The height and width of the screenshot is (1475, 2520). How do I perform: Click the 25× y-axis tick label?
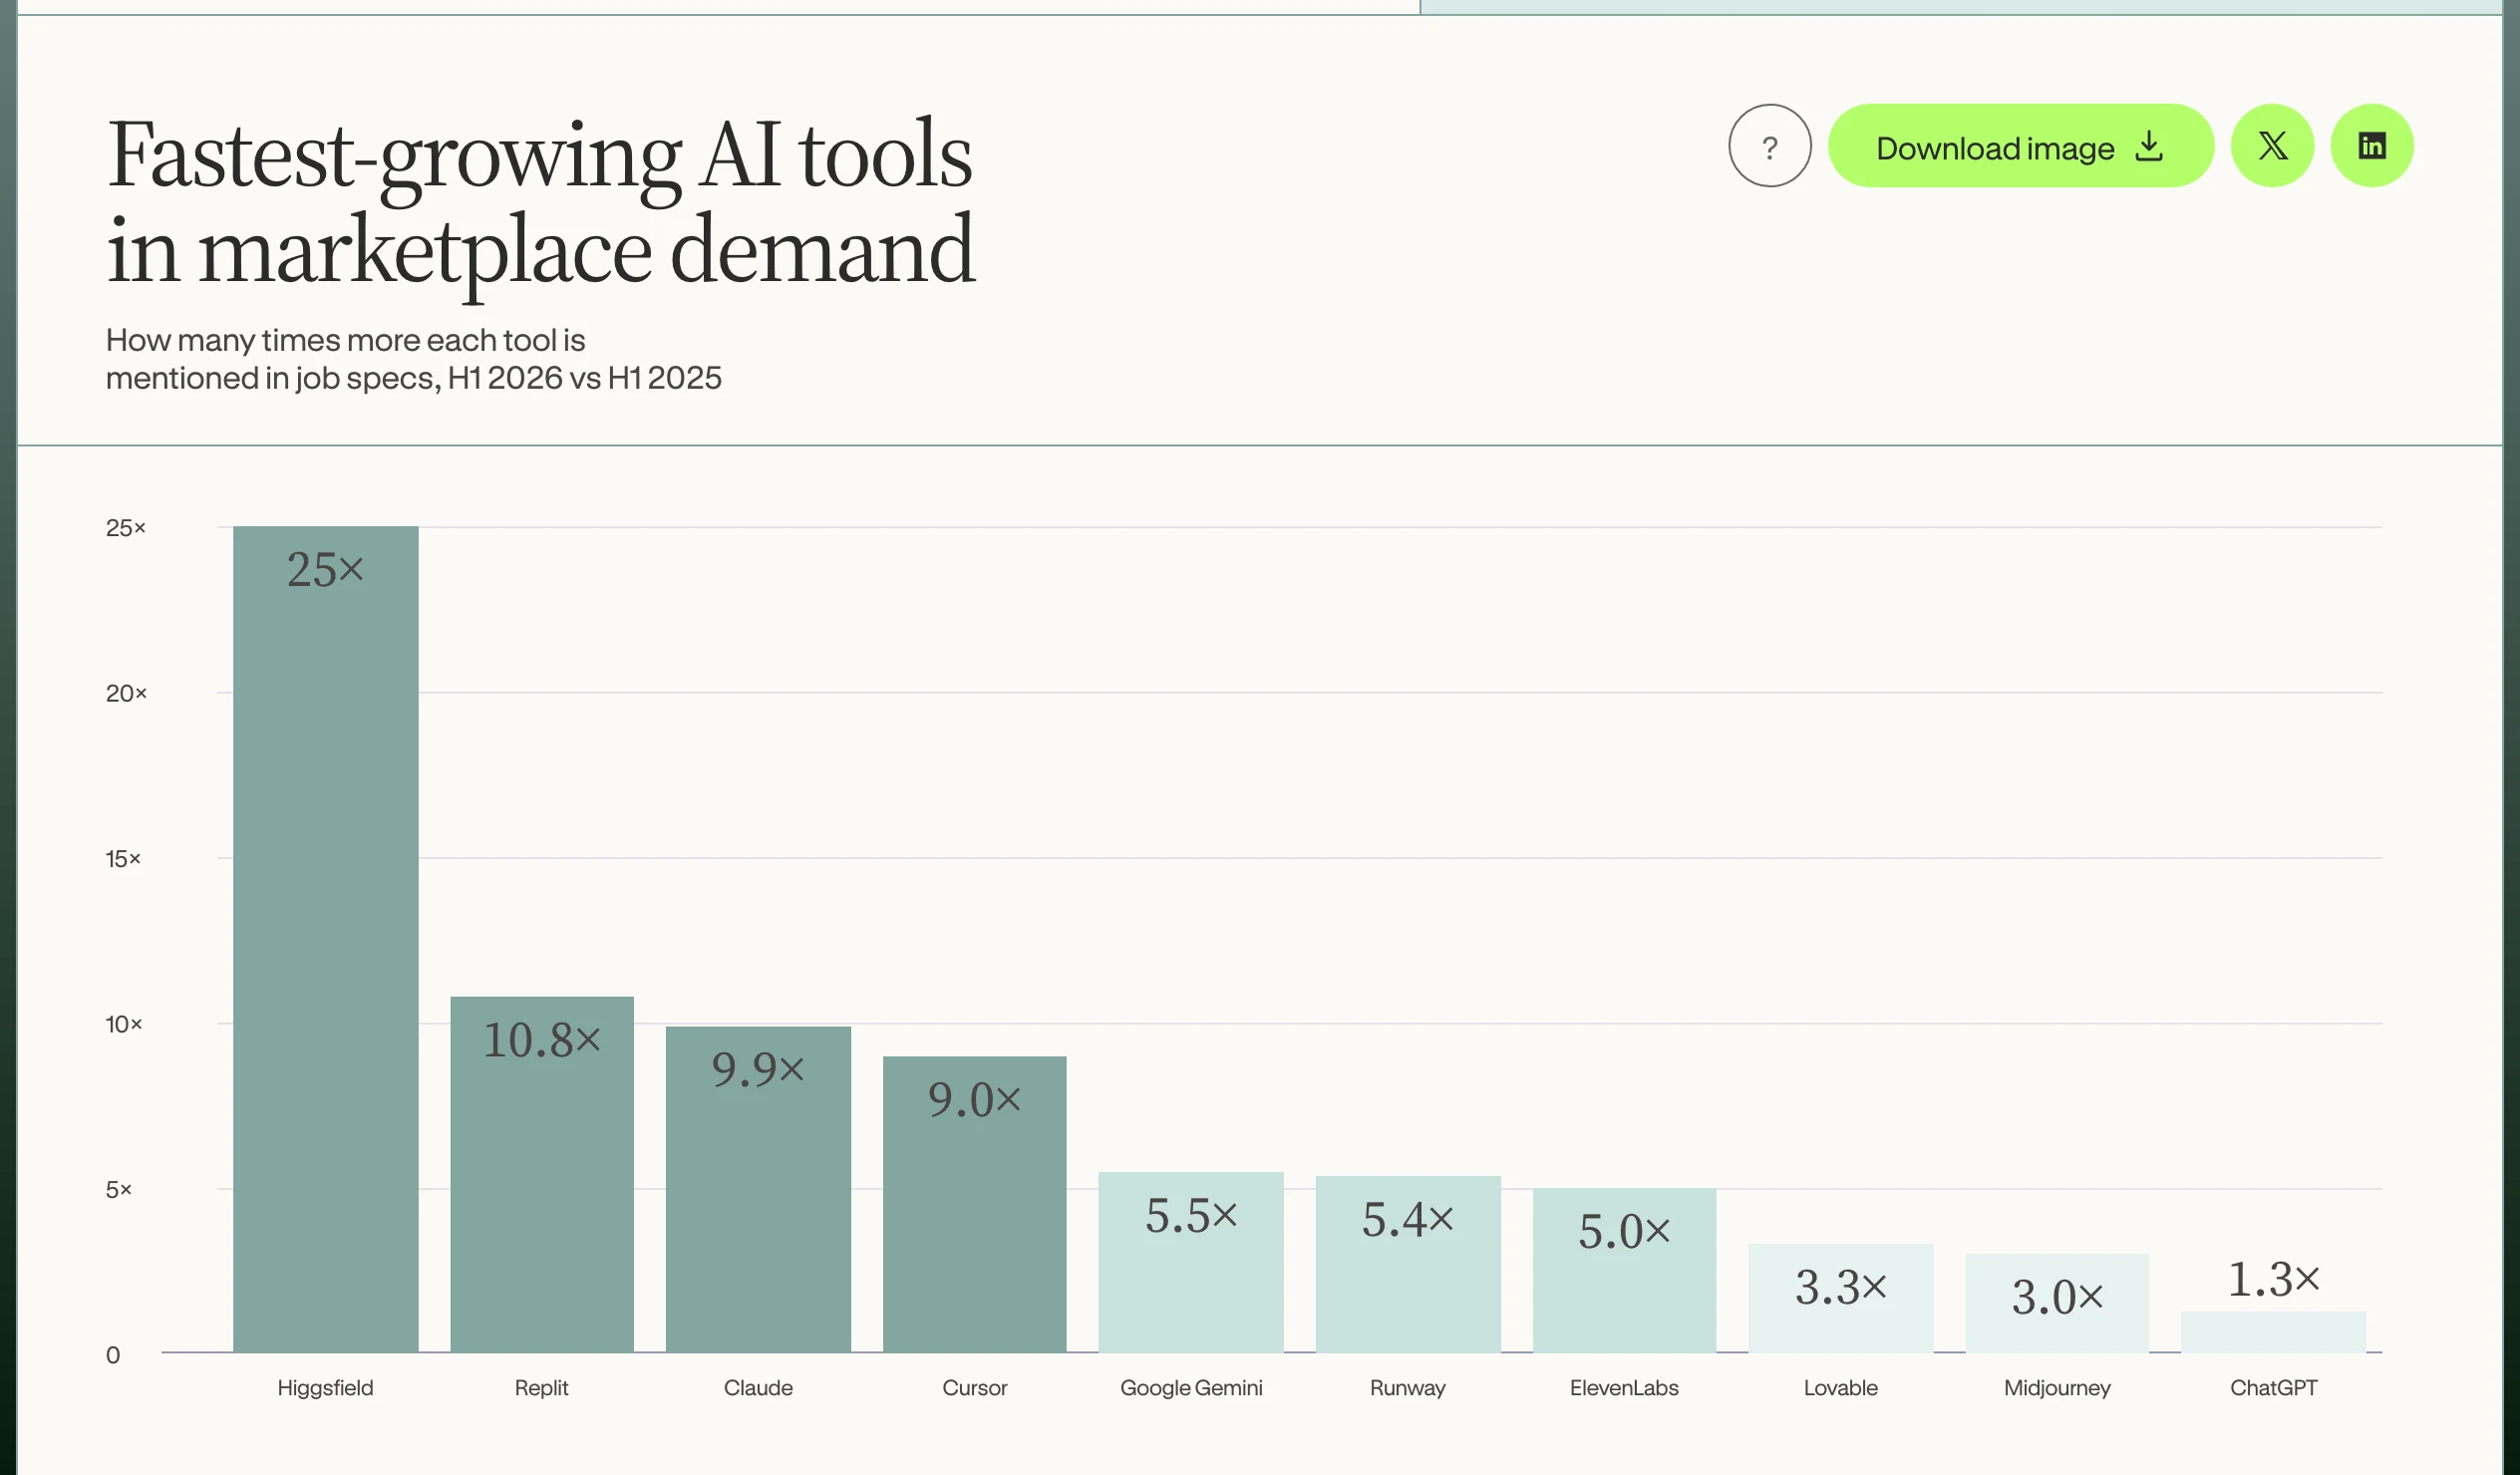(x=126, y=527)
